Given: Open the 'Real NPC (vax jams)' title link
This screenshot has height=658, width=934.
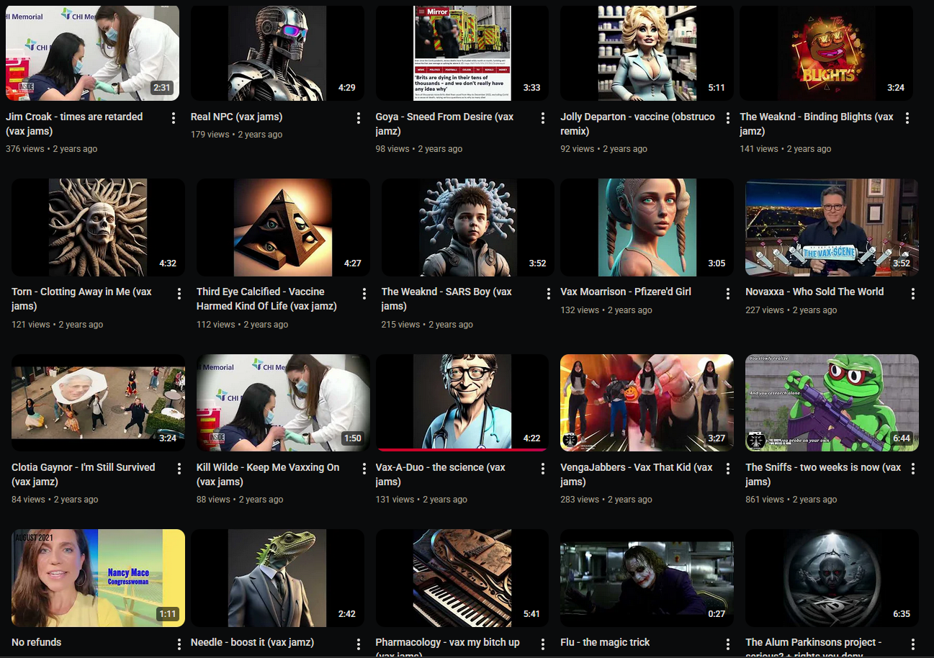Looking at the screenshot, I should [236, 117].
